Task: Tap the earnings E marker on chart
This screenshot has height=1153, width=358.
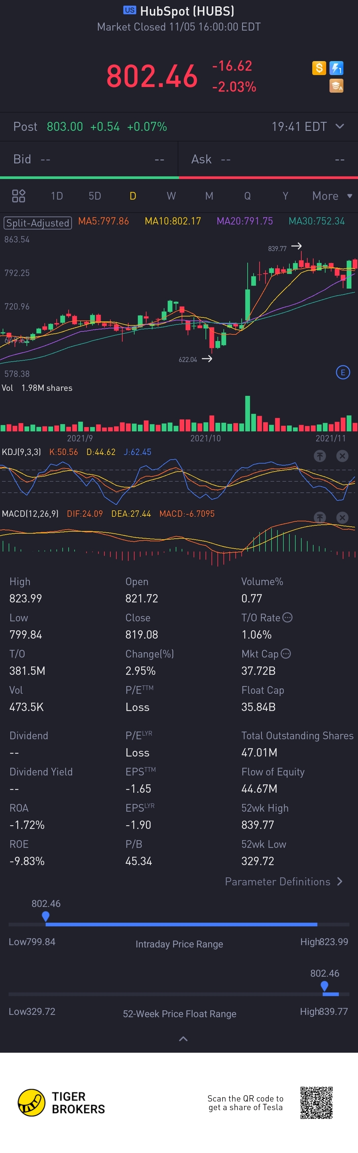Action: (343, 372)
